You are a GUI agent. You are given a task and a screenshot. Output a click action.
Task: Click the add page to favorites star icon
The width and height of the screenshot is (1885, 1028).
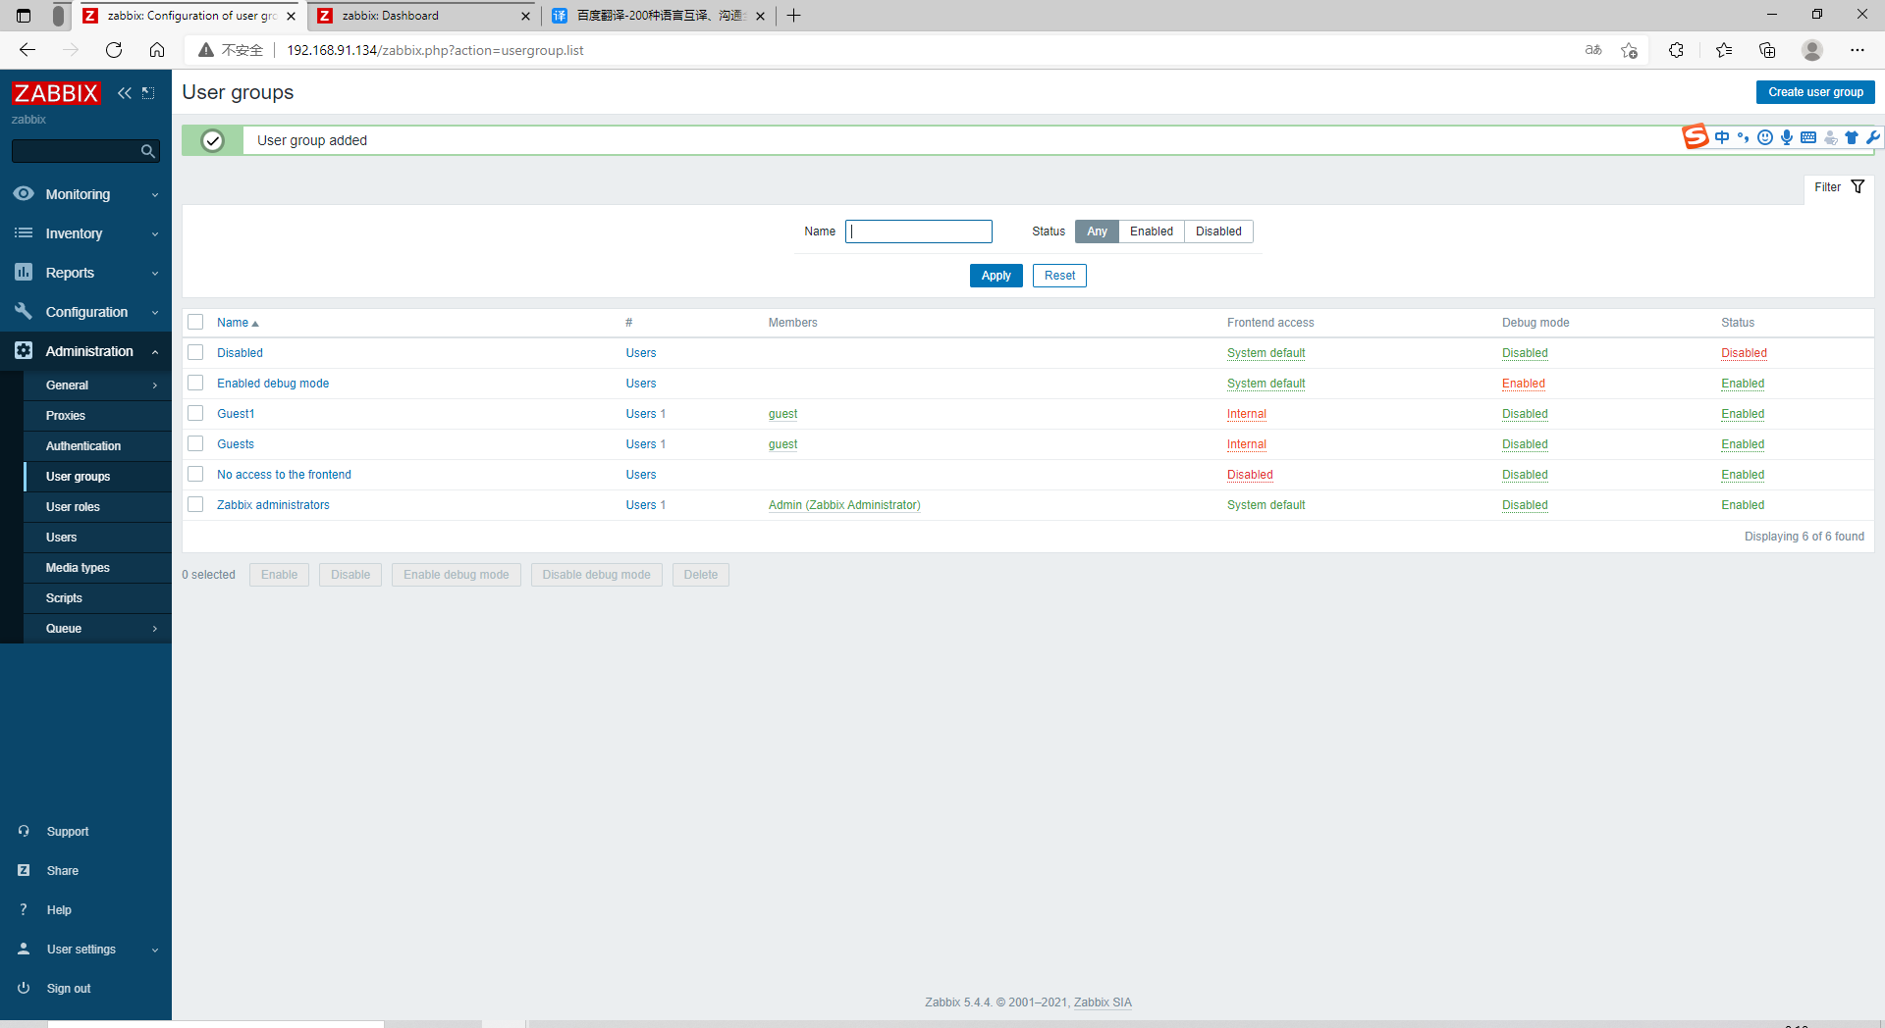(x=1630, y=50)
